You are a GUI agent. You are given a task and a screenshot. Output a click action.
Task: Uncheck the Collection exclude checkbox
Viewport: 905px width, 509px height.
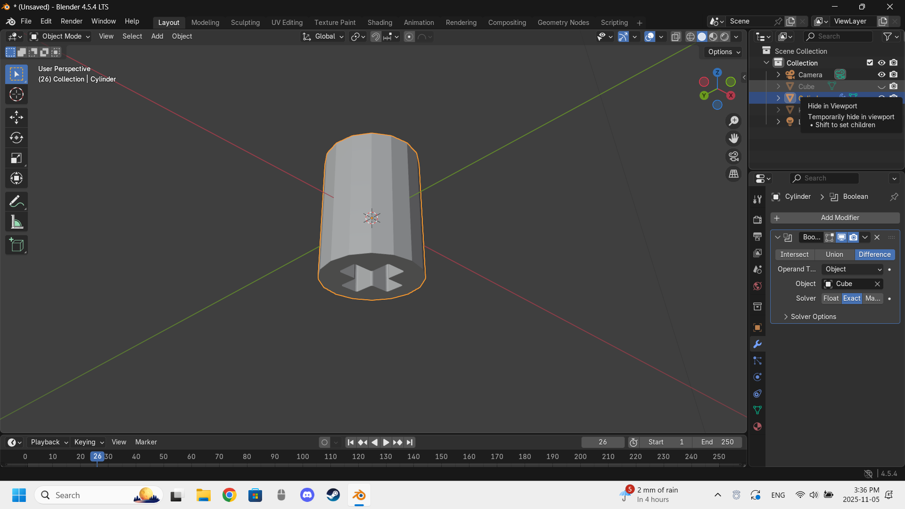870,63
